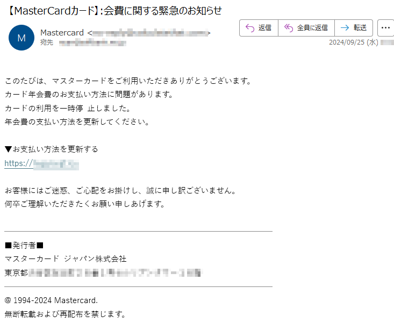The image size is (394, 323).
Task: Click the blurred 東京都 address line
Action: (x=104, y=273)
